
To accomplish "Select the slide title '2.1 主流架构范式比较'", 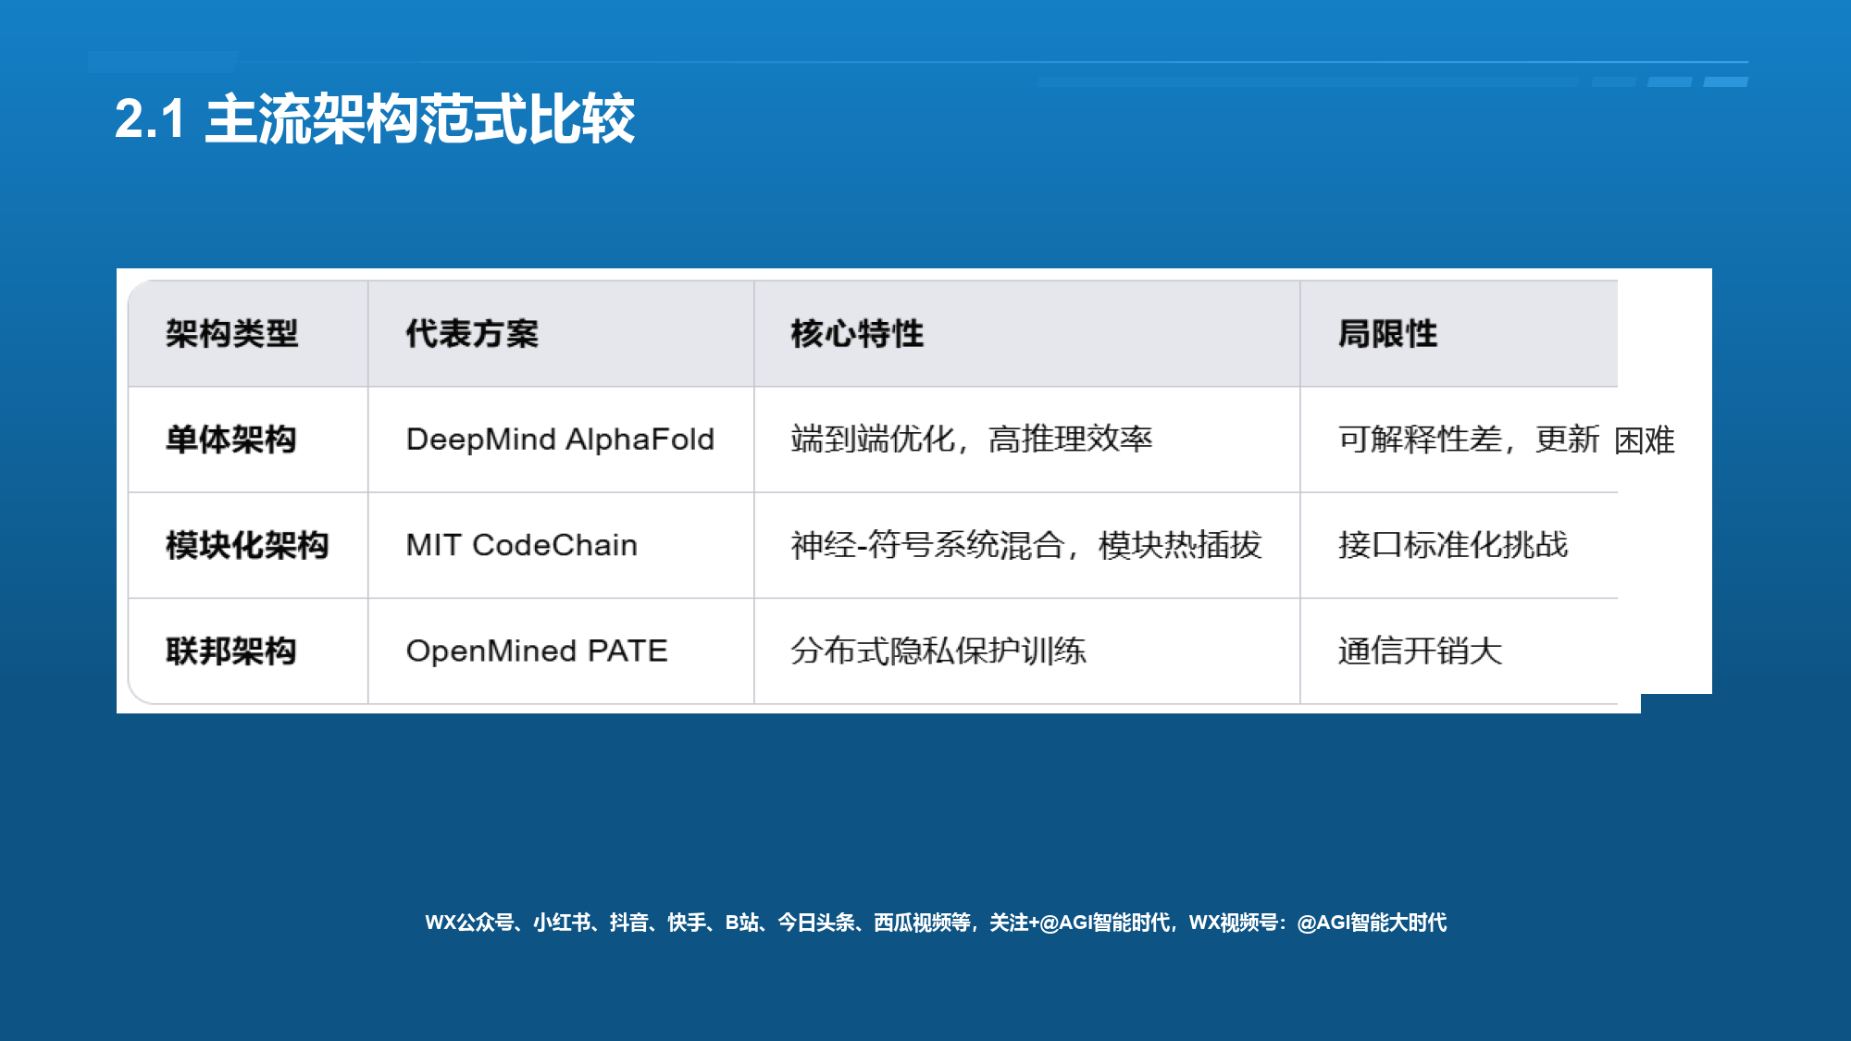I will click(x=375, y=119).
